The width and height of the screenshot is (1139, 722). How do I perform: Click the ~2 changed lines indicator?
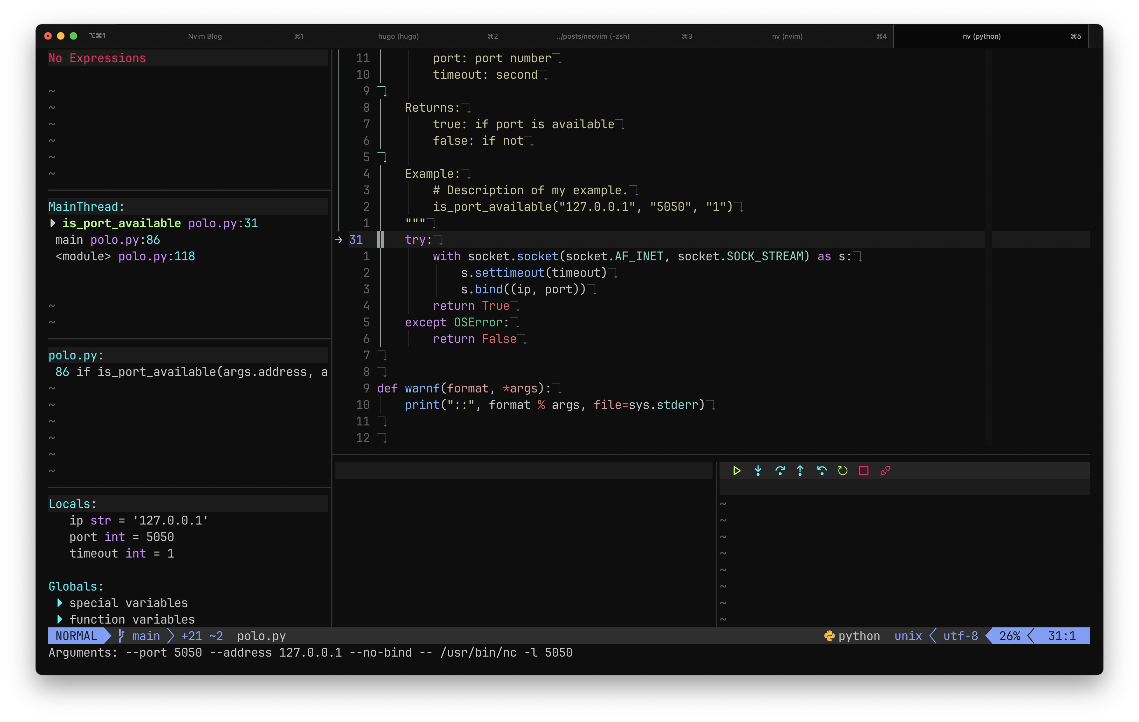[x=216, y=636]
